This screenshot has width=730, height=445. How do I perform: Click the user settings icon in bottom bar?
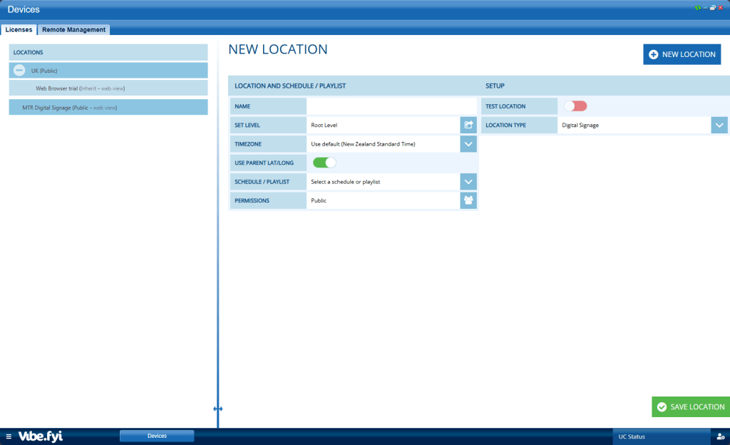tap(720, 436)
